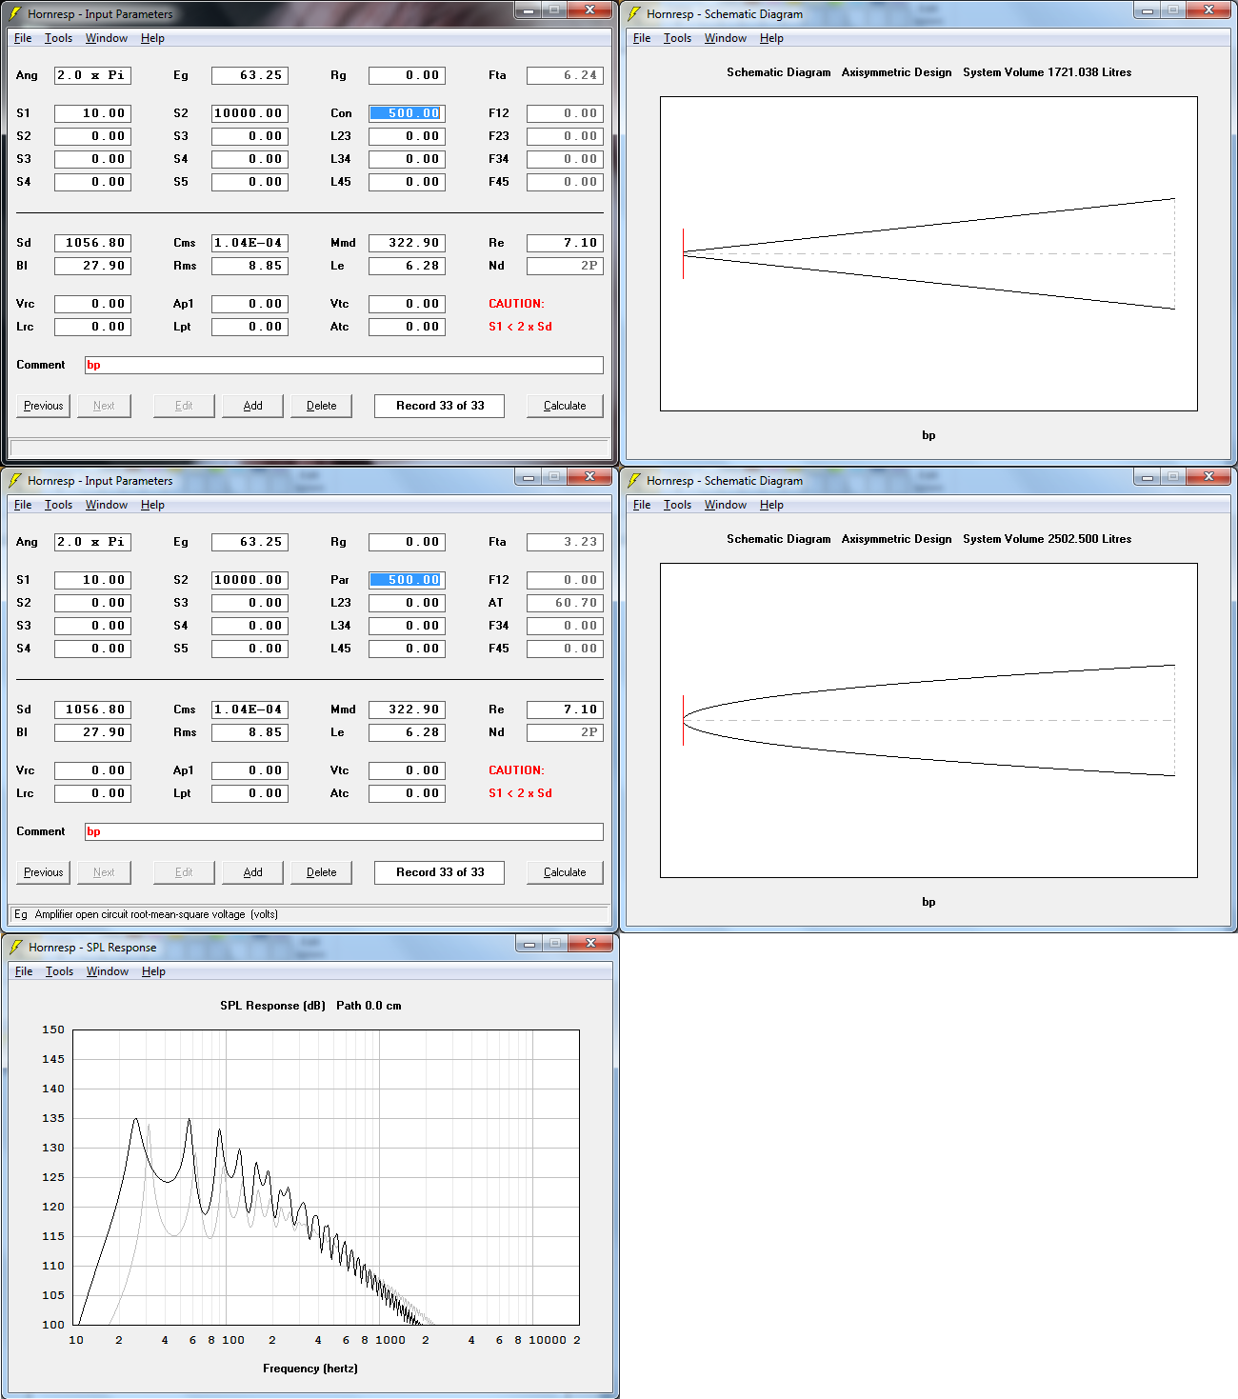The width and height of the screenshot is (1238, 1399).
Task: Click the Nd field in the lower Input Parameters window
Action: click(565, 732)
